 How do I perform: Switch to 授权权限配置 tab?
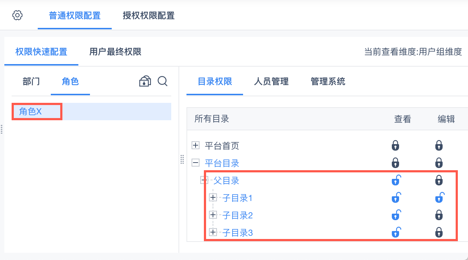tap(149, 16)
